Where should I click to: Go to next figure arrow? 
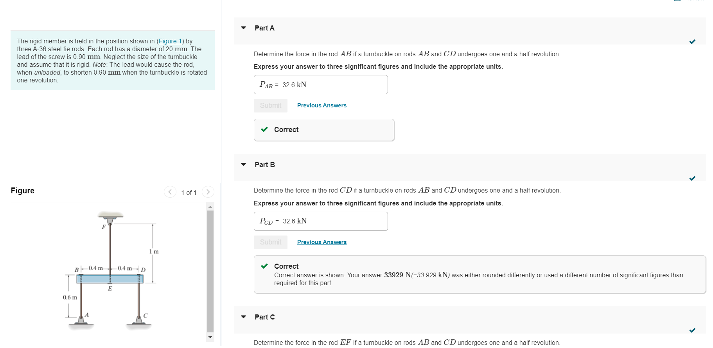click(208, 192)
